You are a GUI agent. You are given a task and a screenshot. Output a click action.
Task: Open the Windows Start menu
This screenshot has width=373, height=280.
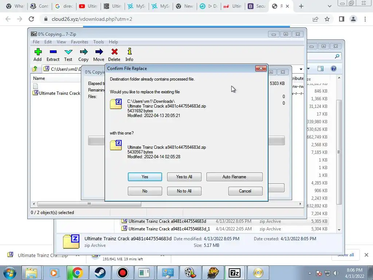[9, 273]
